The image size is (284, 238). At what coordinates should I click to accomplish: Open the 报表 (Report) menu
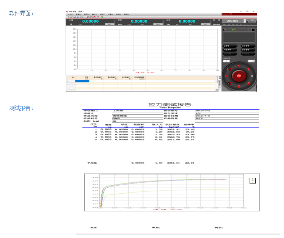[118, 14]
